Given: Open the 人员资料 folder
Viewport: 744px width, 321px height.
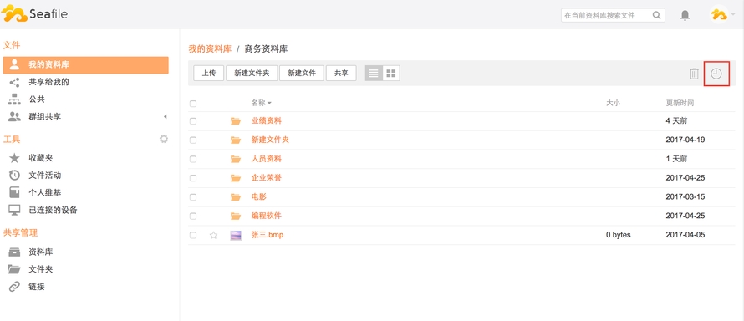Looking at the screenshot, I should [266, 159].
